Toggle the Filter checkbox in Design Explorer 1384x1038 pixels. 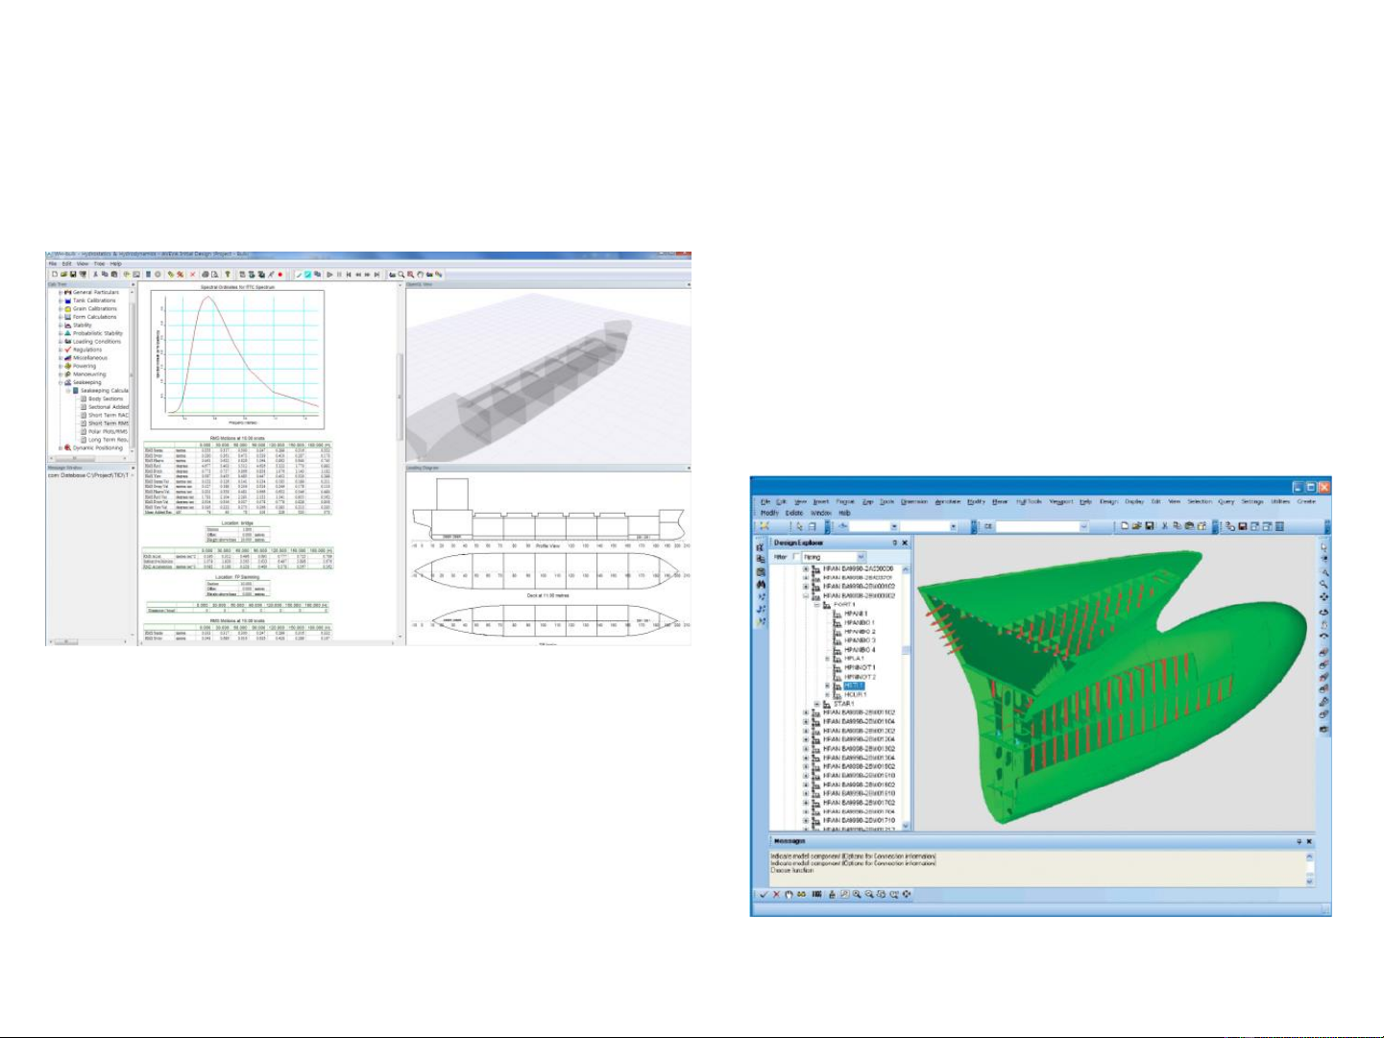click(x=795, y=557)
